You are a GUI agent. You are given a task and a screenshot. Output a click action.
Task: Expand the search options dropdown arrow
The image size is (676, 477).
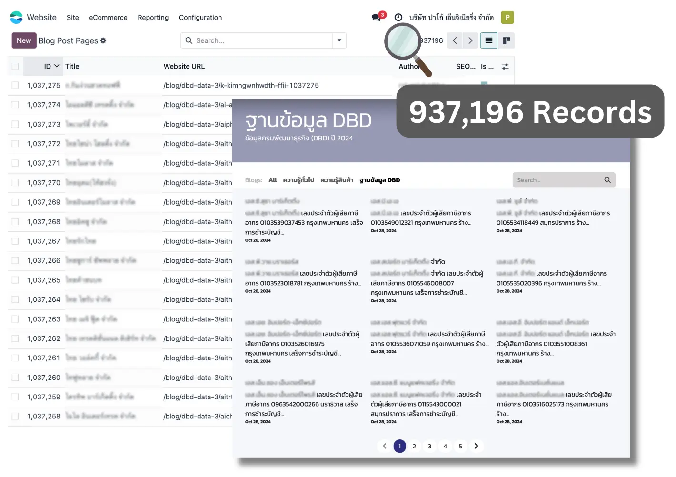[339, 40]
